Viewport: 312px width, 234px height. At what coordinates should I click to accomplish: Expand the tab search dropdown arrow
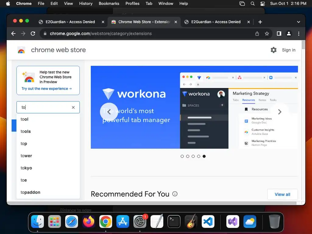(x=299, y=22)
